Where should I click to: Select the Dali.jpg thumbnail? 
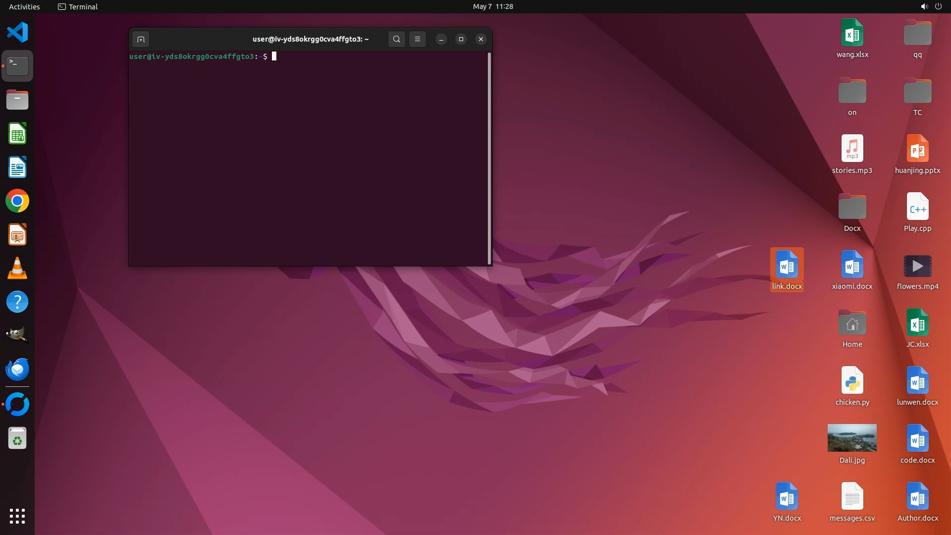852,438
